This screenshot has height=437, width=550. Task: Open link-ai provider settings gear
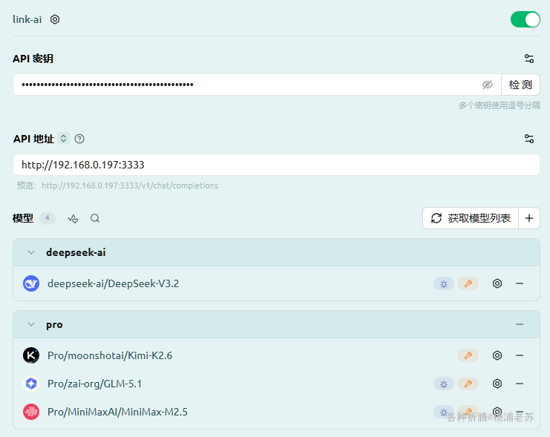pos(55,19)
